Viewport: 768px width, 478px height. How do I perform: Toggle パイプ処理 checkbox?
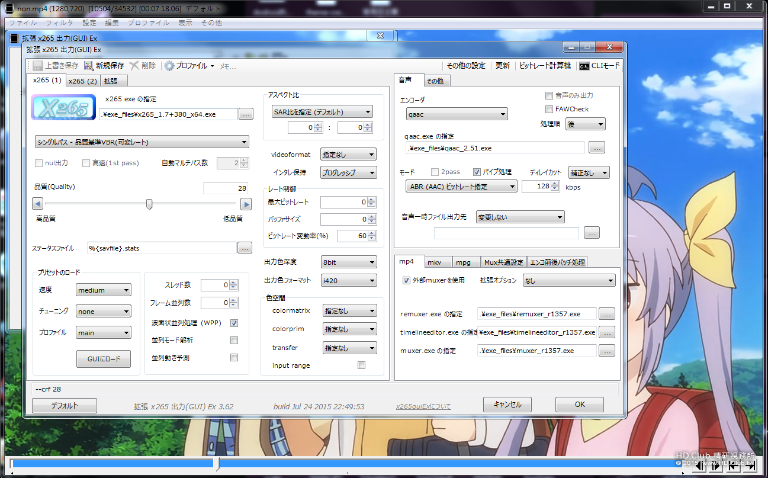point(477,172)
